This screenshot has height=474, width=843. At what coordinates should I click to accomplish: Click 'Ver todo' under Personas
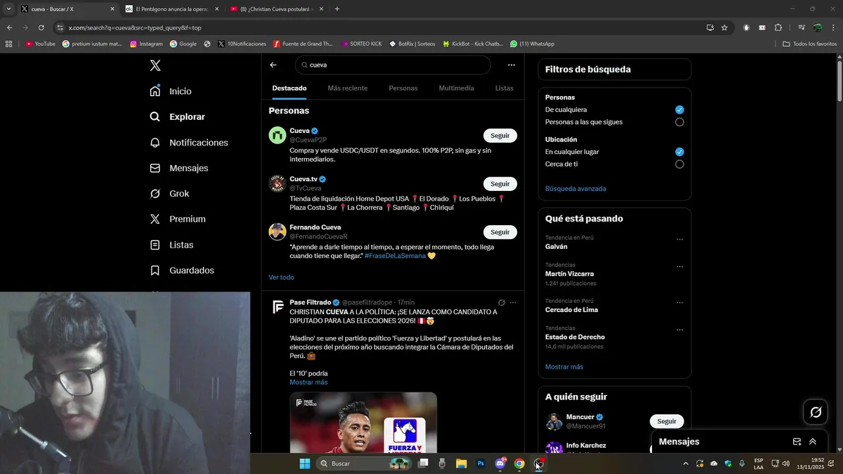(x=281, y=277)
